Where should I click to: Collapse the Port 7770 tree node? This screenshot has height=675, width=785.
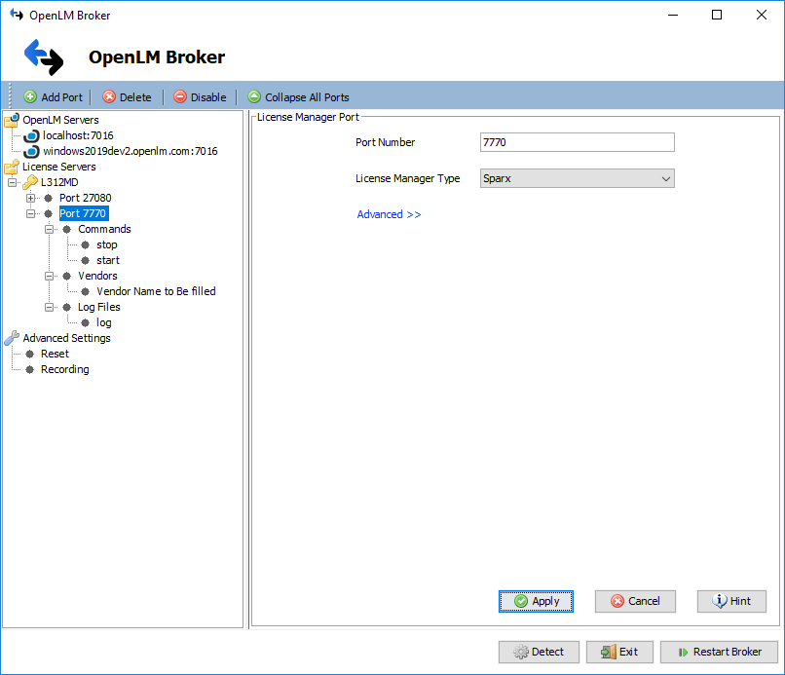tap(31, 213)
